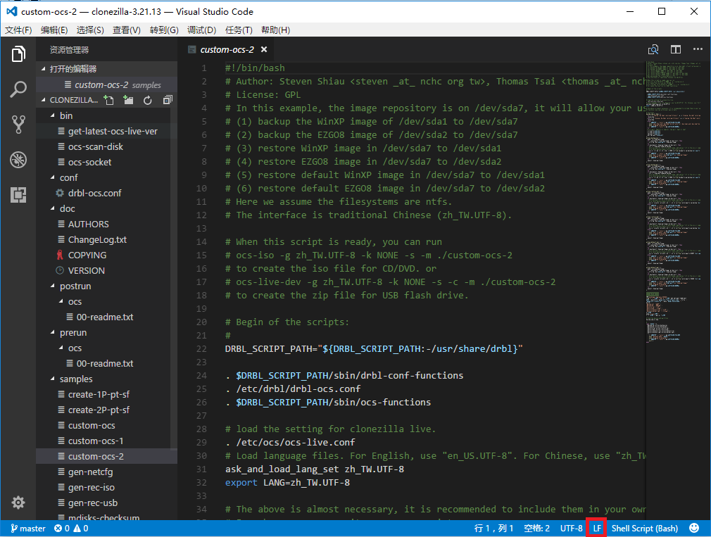Collapse the bin folder
The height and width of the screenshot is (537, 711).
point(65,115)
